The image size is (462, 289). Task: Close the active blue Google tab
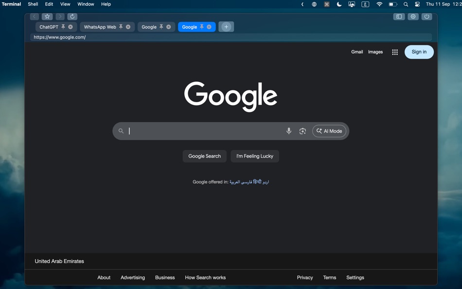pos(209,27)
